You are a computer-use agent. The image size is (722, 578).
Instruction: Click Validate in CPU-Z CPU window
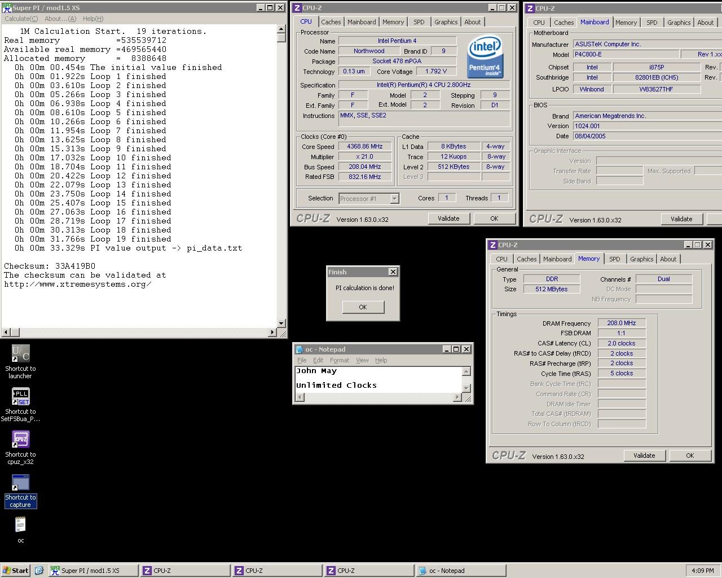(448, 218)
